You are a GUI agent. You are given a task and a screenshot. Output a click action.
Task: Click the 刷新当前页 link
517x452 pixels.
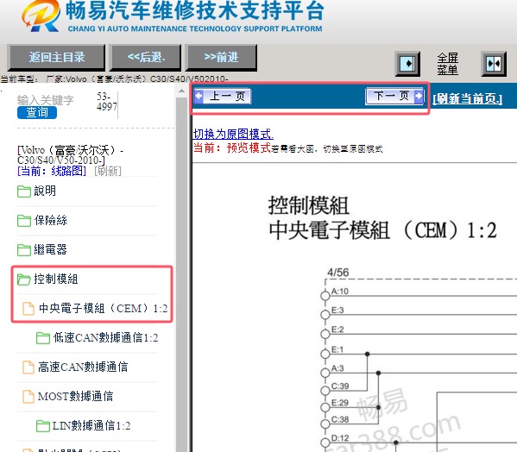tap(468, 98)
